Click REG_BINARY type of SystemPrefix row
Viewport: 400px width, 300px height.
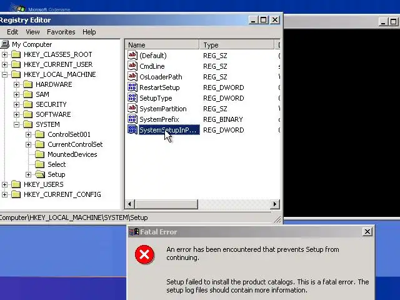coord(223,119)
